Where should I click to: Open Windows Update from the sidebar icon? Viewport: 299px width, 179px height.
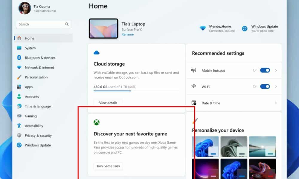pyautogui.click(x=19, y=145)
